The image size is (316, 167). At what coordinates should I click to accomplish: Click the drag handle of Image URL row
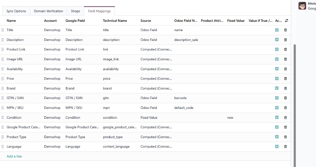point(2,59)
